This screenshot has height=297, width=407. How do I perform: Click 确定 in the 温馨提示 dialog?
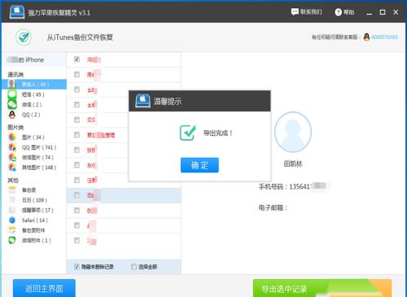click(199, 165)
